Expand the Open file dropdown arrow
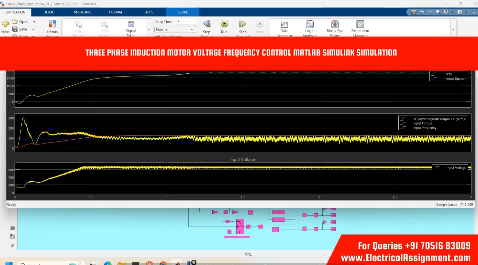Image resolution: width=478 pixels, height=265 pixels. [x=34, y=22]
